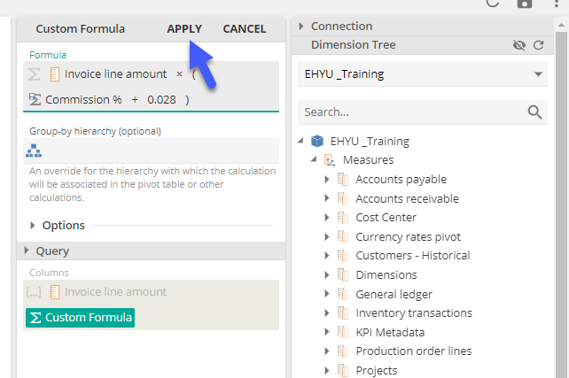The height and width of the screenshot is (378, 569).
Task: Type in the Search field
Action: coord(408,112)
